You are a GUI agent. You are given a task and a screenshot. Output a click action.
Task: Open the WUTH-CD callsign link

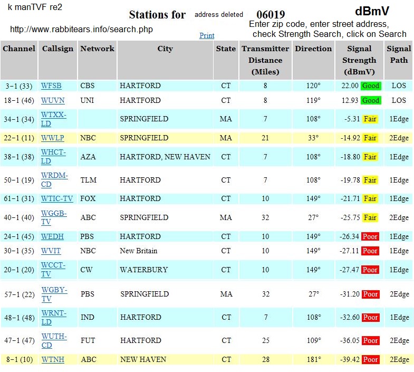54,341
